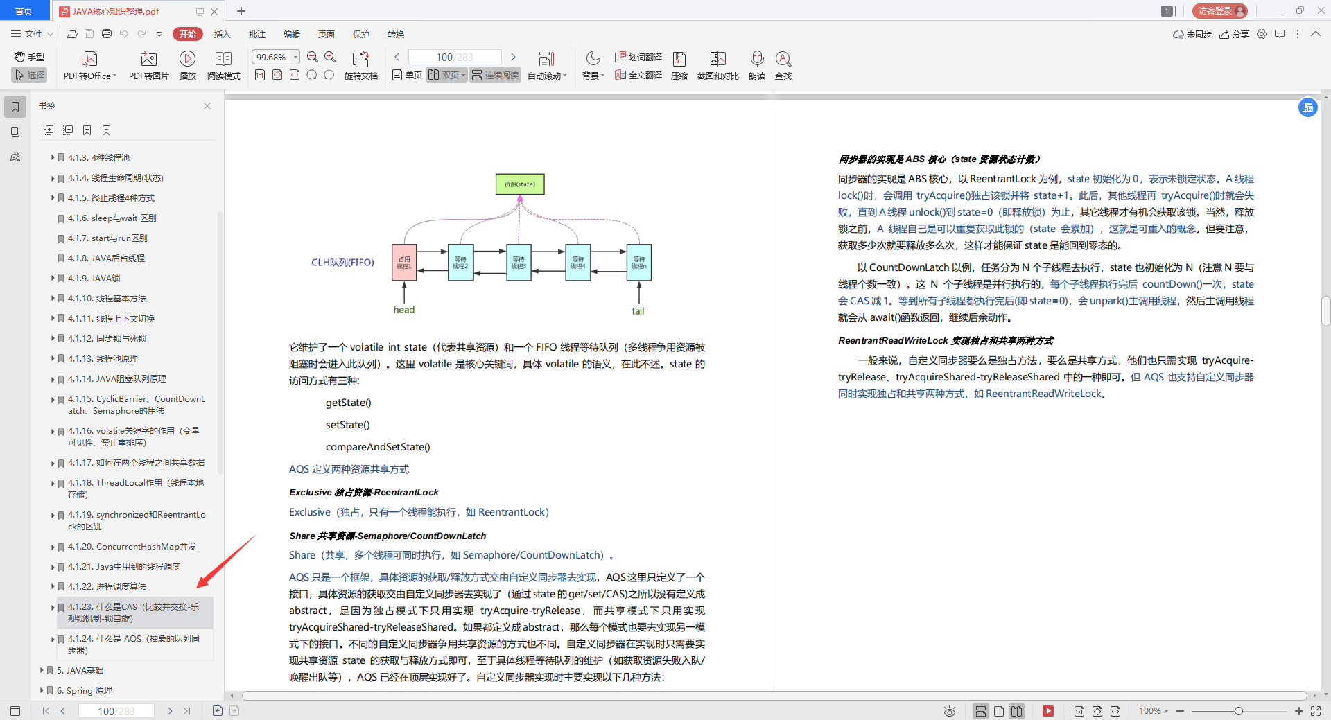Viewport: 1331px width, 720px height.
Task: Open 截图和对比 screenshot and compare tool
Action: coord(717,66)
